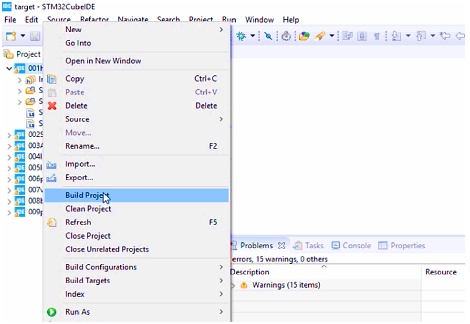Expand the Warnings (15 items) row
Image resolution: width=470 pixels, height=324 pixels.
coord(233,285)
